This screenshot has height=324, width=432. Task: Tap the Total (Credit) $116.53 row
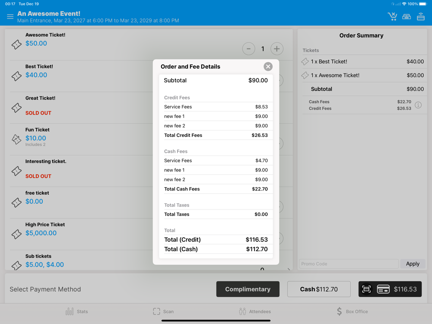[x=216, y=239]
